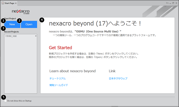
Task: Close the document pane with X
Action: click(x=176, y=3)
